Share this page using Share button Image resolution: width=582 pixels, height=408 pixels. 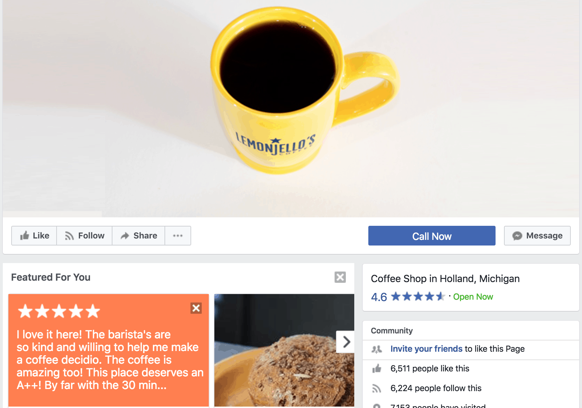tap(138, 236)
